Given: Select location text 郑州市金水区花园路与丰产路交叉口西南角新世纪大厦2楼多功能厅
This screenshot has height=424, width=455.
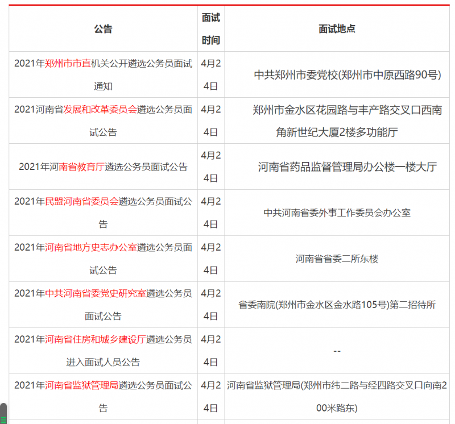Looking at the screenshot, I should (348, 121).
